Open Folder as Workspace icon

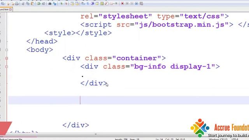click(x=112, y=3)
